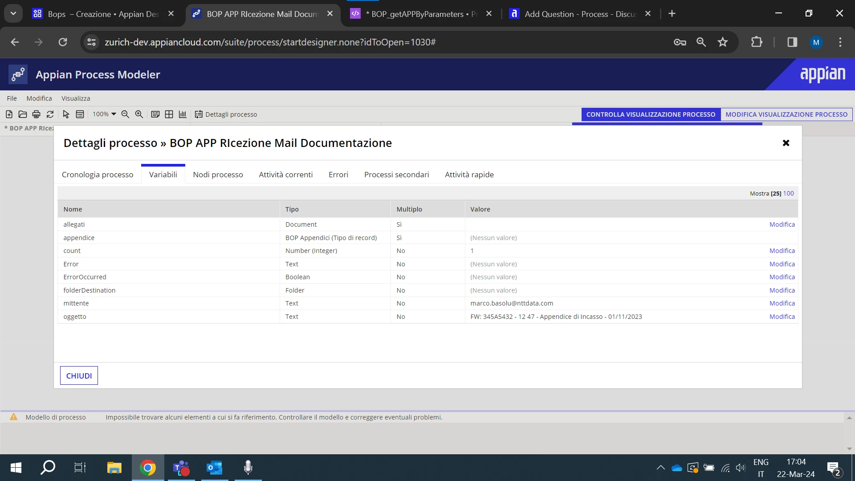Click Modifica Visualizzazione Processo button
Image resolution: width=855 pixels, height=481 pixels.
[786, 114]
